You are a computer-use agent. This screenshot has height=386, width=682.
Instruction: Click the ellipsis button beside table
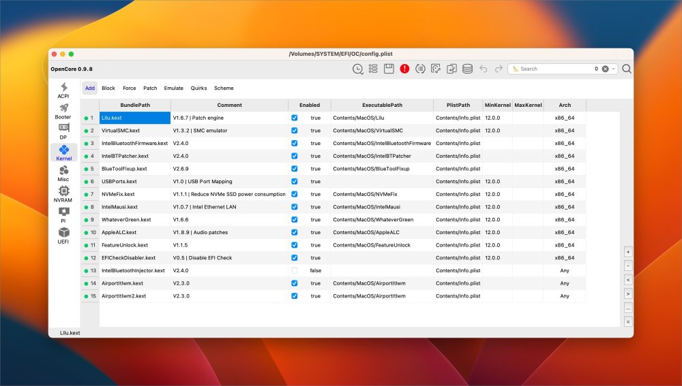point(627,308)
